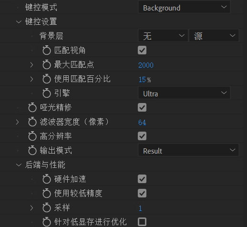247x227 pixels.
Task: Open the 引擎 Ultra dropdown
Action: click(184, 93)
